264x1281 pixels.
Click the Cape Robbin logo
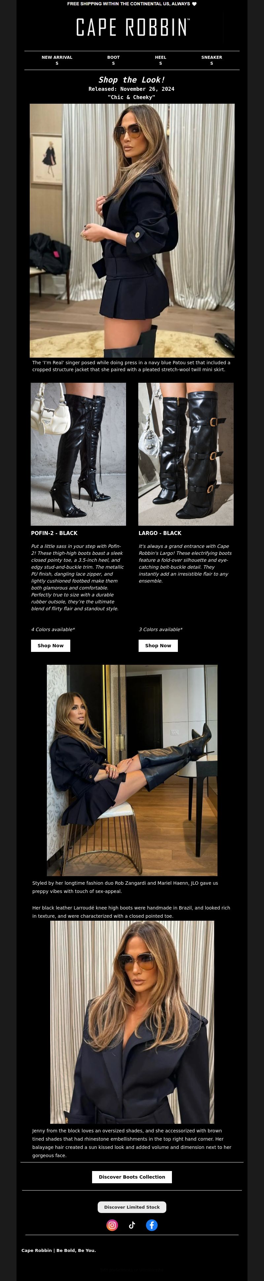coord(132,27)
